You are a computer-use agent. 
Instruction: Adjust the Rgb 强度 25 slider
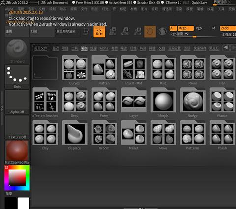coord(193,34)
